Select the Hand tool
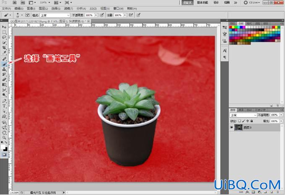 coord(4,133)
